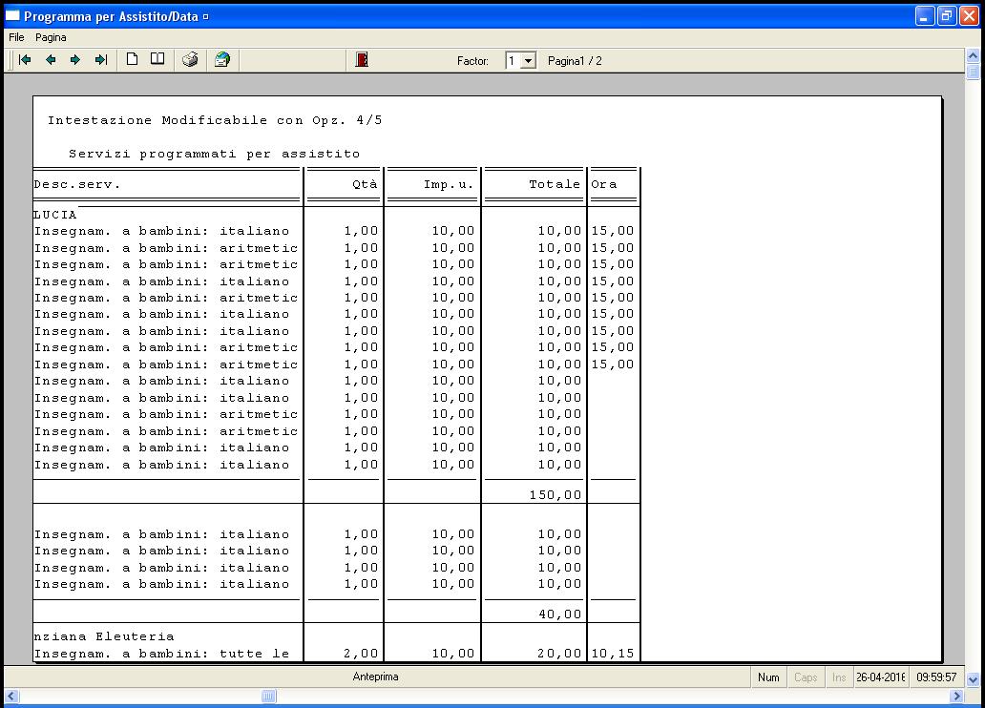The width and height of the screenshot is (985, 708).
Task: Go to first page arrow icon
Action: click(x=25, y=60)
